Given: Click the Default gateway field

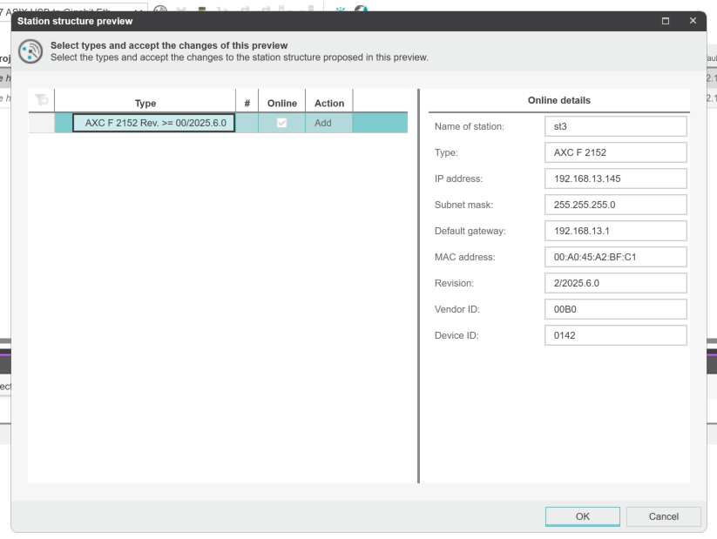Looking at the screenshot, I should tap(615, 231).
